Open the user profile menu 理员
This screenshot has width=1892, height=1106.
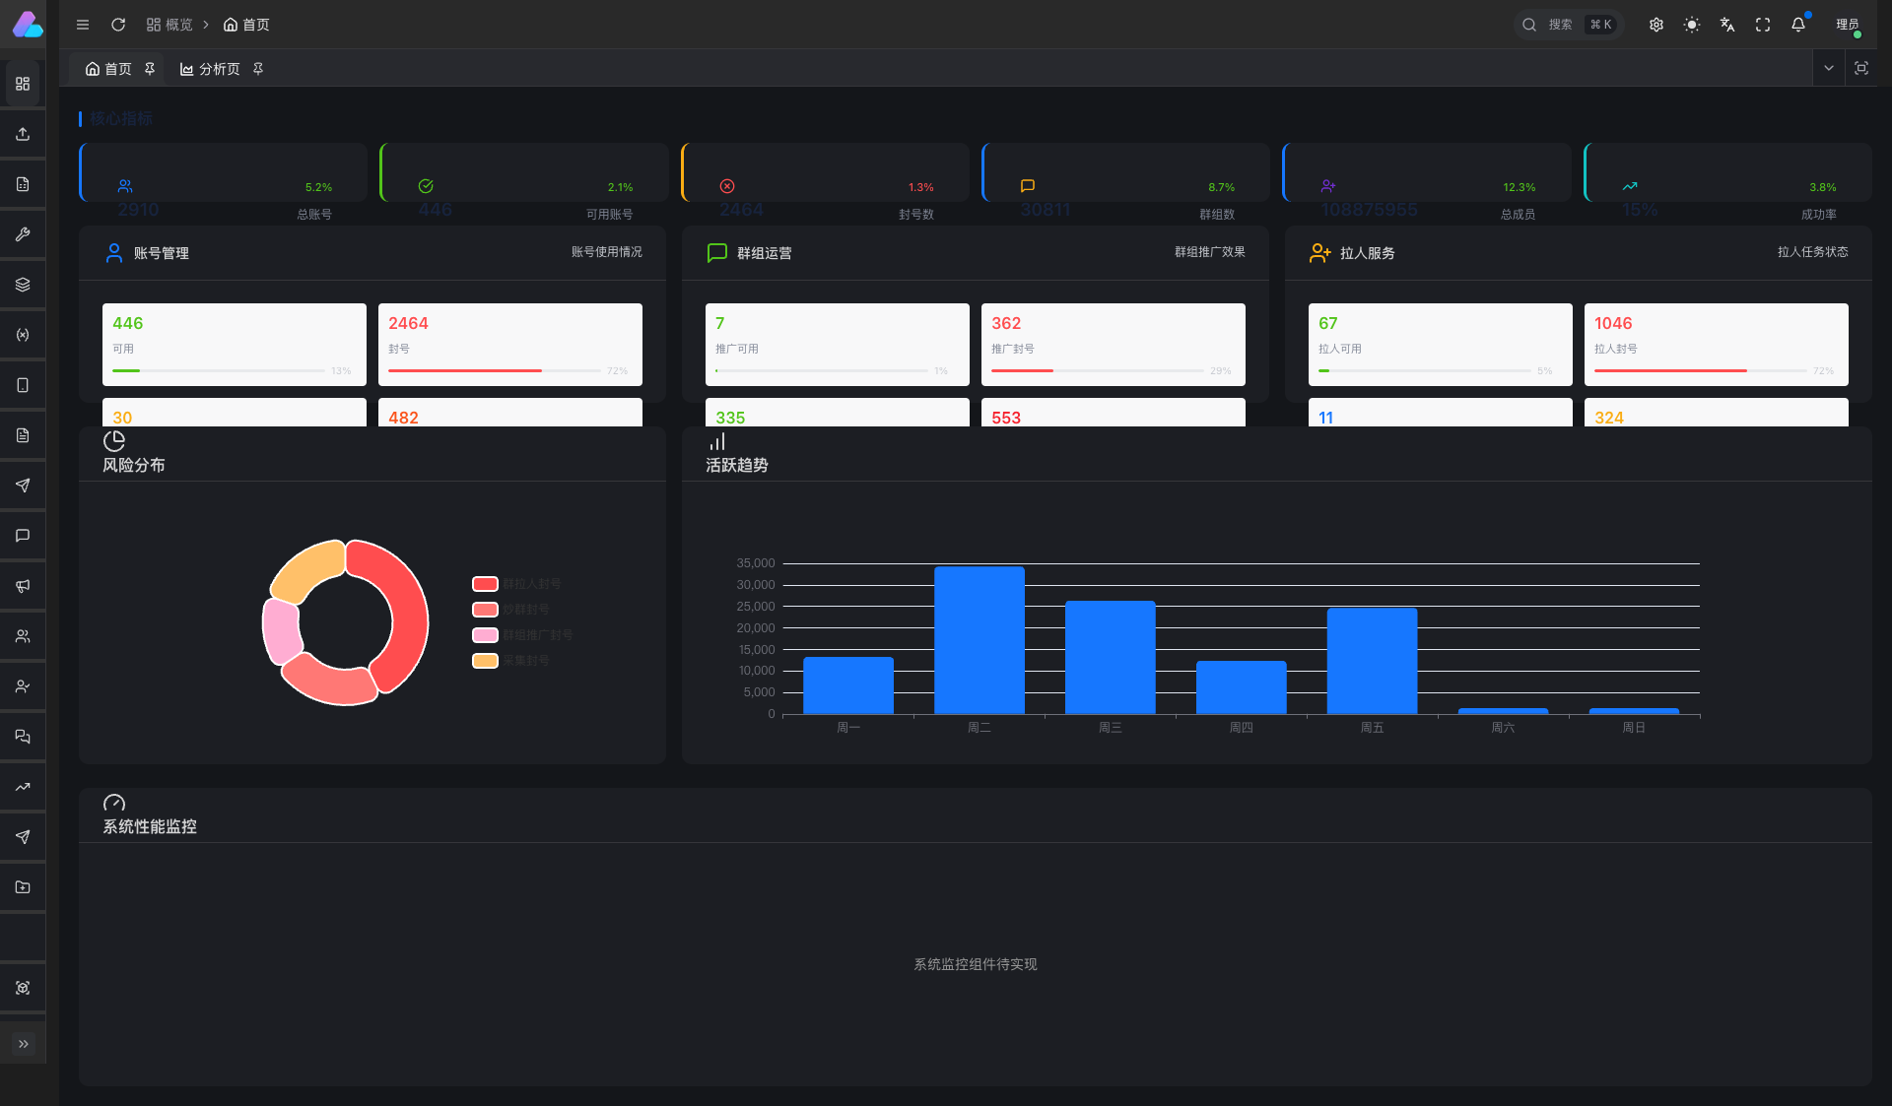click(x=1848, y=25)
